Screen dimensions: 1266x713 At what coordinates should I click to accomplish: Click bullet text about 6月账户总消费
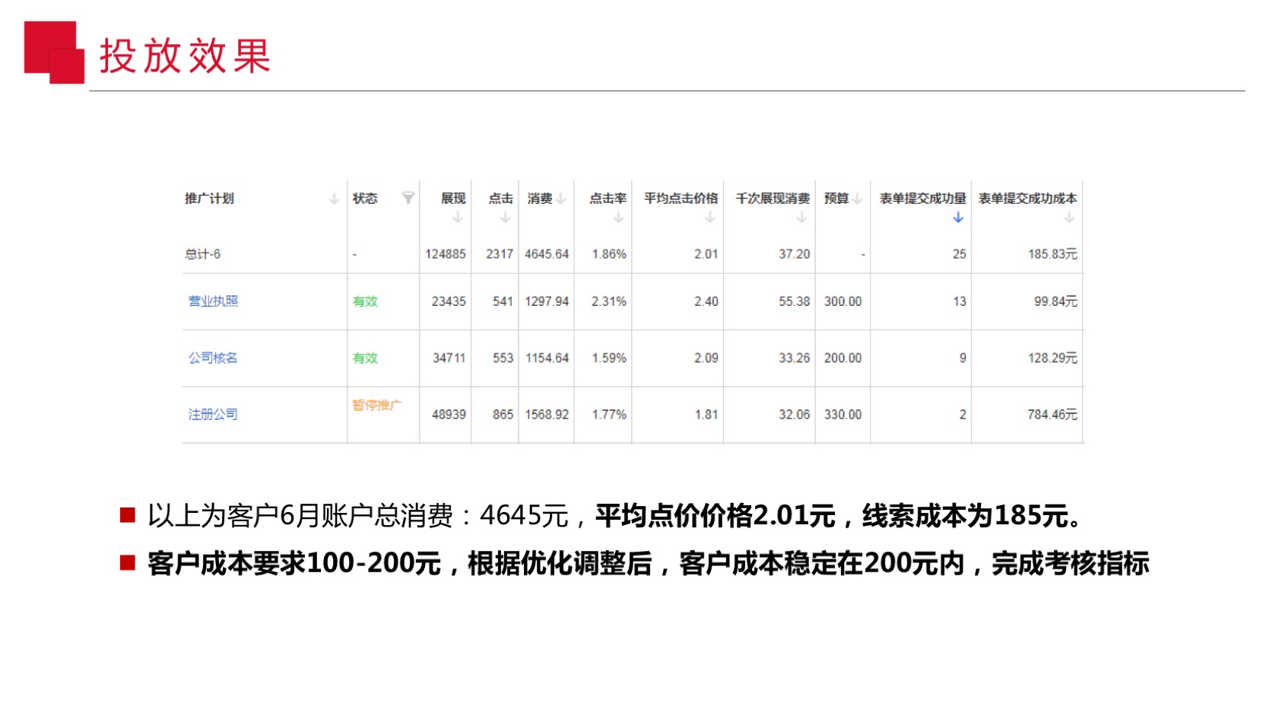614,516
